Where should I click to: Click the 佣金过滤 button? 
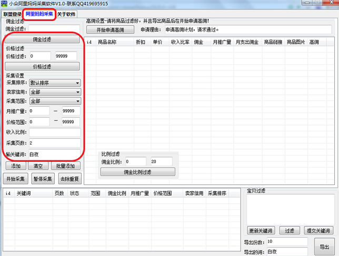pyautogui.click(x=42, y=39)
